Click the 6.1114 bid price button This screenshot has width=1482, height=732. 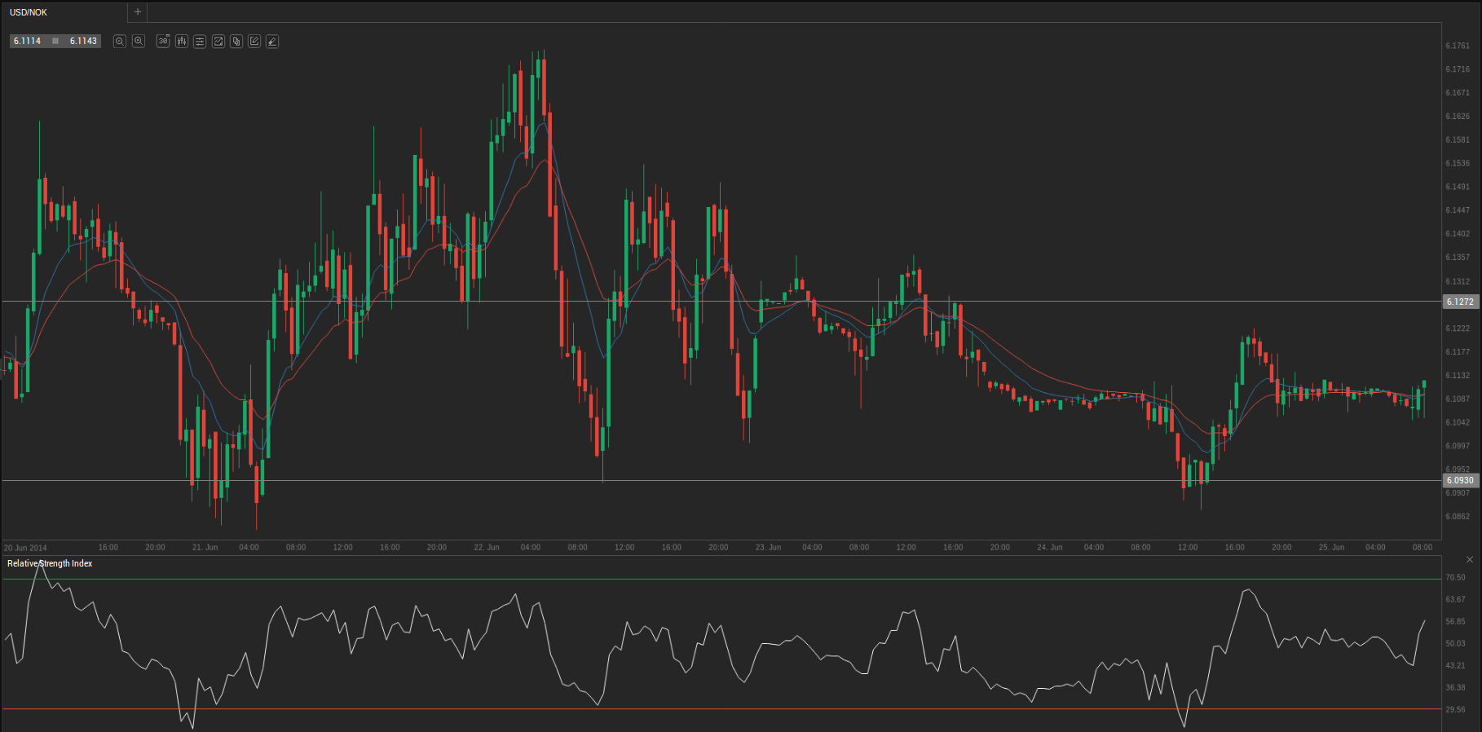tap(27, 41)
